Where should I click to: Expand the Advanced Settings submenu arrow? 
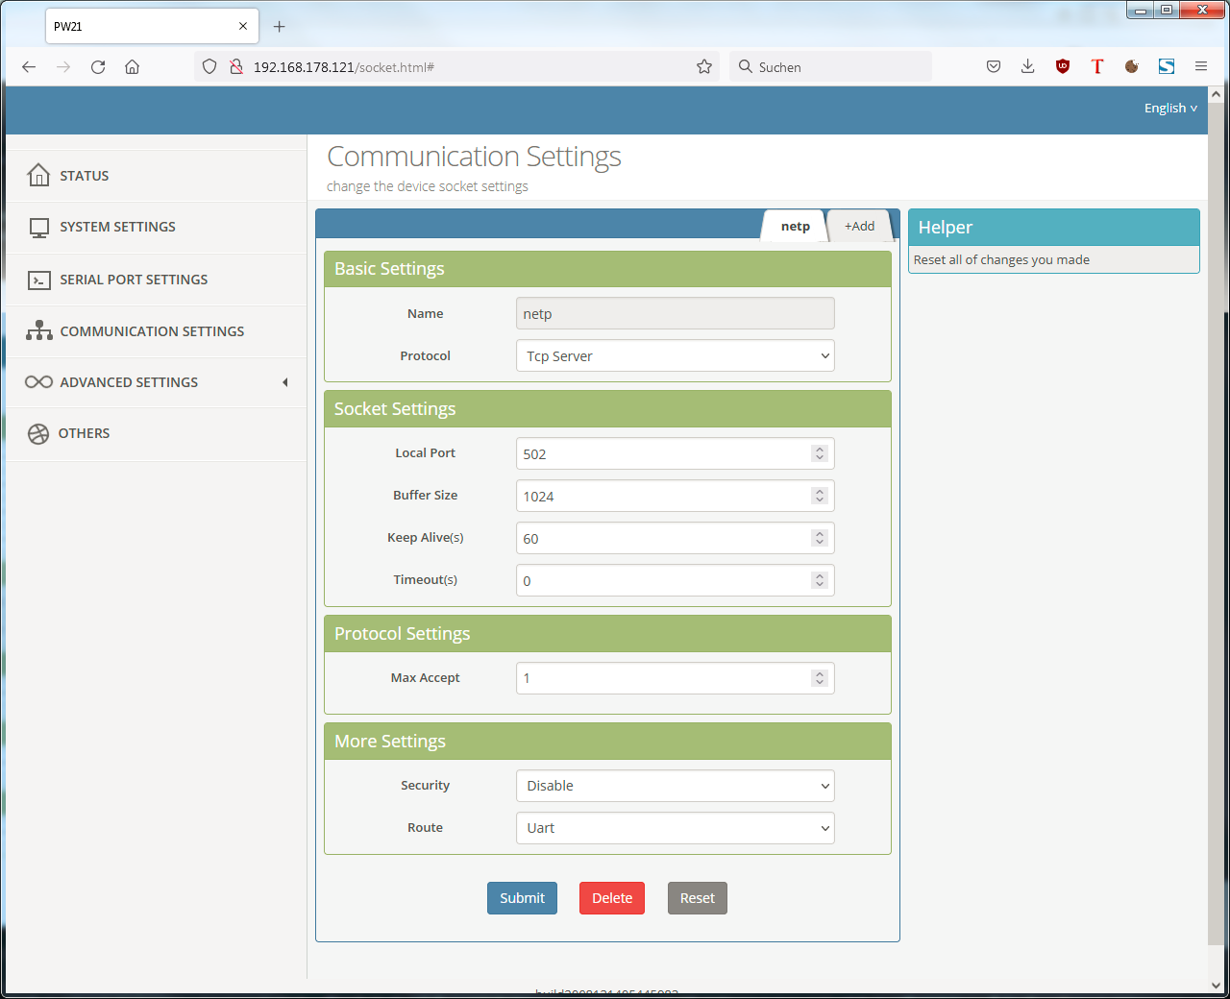tap(284, 382)
